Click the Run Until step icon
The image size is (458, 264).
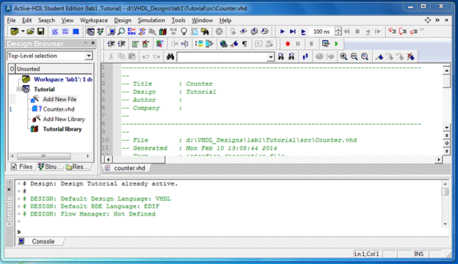[x=293, y=32]
